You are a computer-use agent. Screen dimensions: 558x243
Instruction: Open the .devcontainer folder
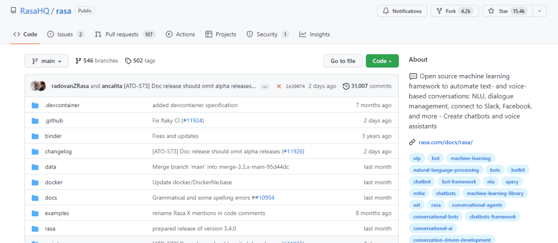pos(62,105)
